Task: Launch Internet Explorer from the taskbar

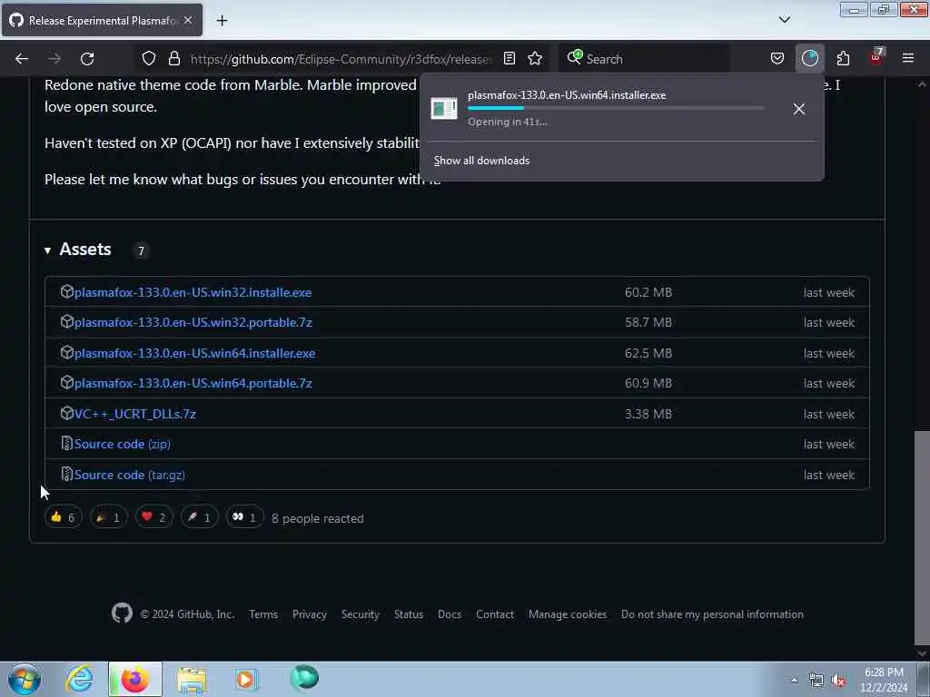Action: pyautogui.click(x=79, y=679)
